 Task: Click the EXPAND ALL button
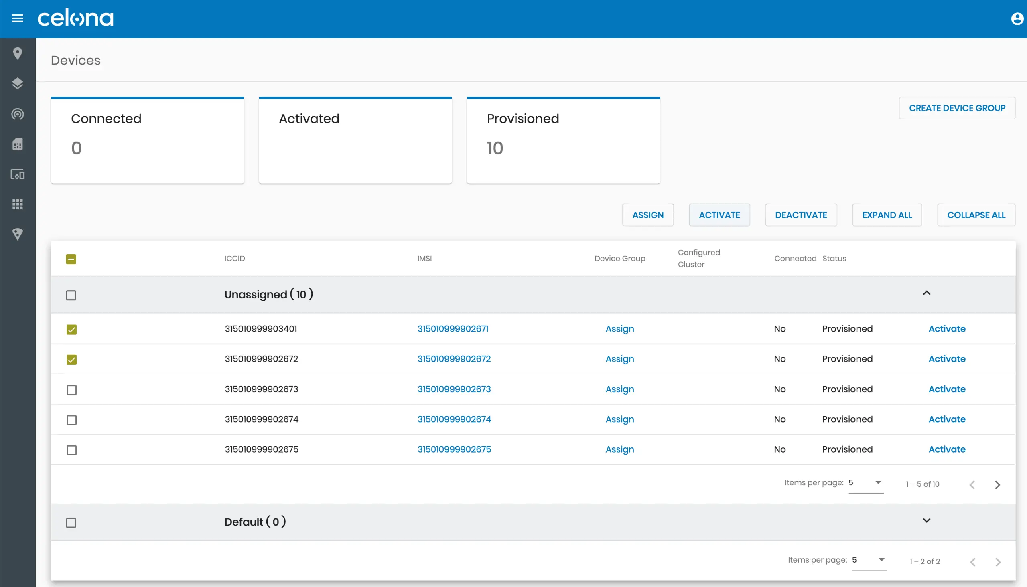point(887,215)
